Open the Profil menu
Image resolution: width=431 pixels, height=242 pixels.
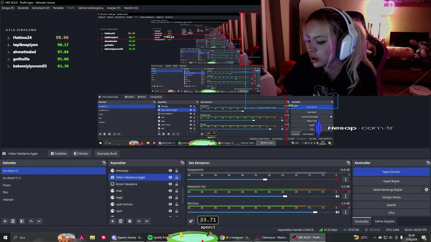coord(71,8)
